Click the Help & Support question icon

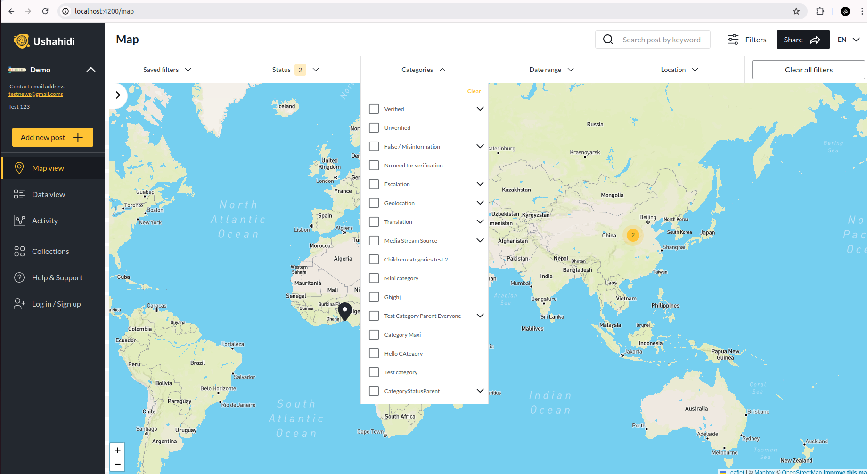pyautogui.click(x=19, y=277)
